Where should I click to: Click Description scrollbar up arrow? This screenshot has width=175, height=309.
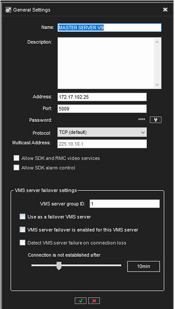[157, 42]
